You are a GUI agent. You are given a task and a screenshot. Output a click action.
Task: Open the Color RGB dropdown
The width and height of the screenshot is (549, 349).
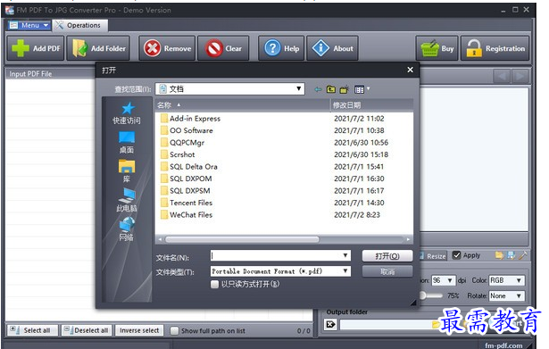pos(507,280)
